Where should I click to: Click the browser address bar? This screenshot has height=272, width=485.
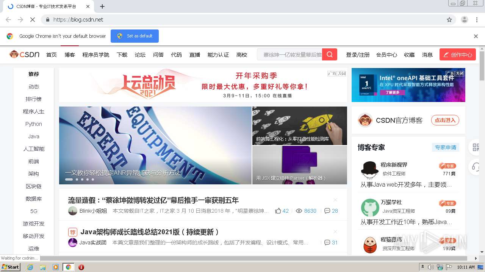coord(242,20)
